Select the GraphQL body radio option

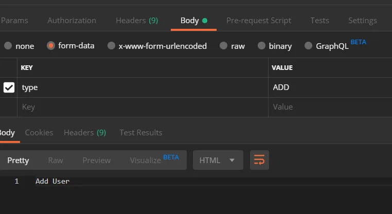tap(309, 46)
